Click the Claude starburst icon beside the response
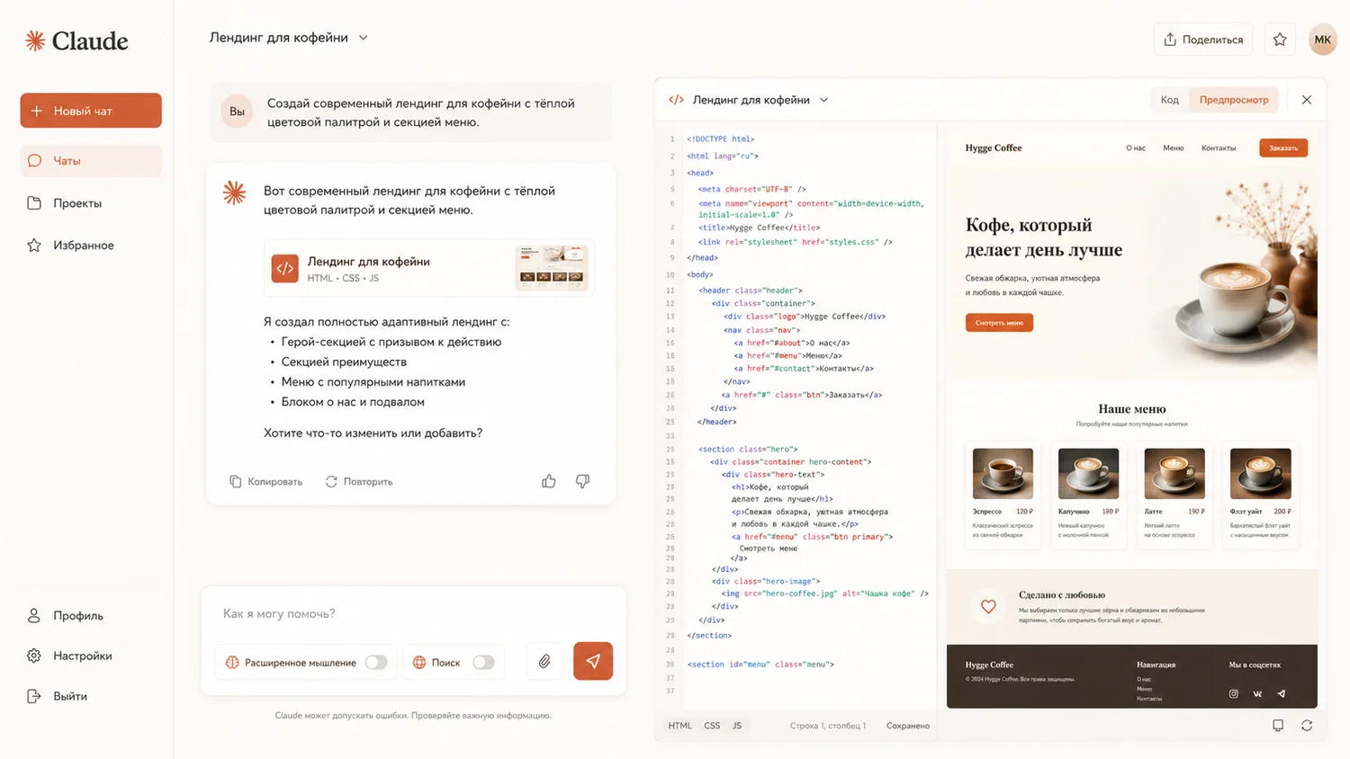 234,192
